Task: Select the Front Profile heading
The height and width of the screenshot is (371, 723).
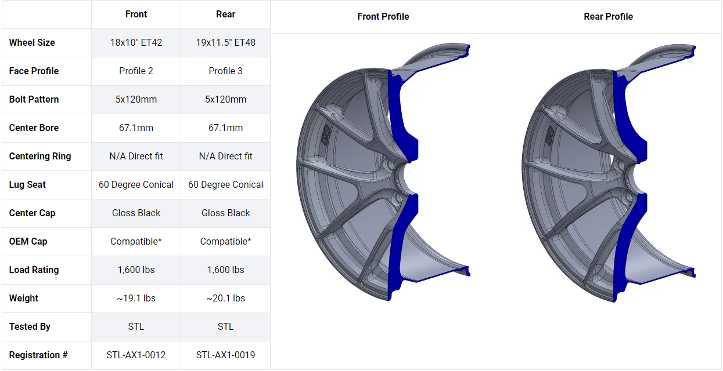Action: [x=383, y=17]
